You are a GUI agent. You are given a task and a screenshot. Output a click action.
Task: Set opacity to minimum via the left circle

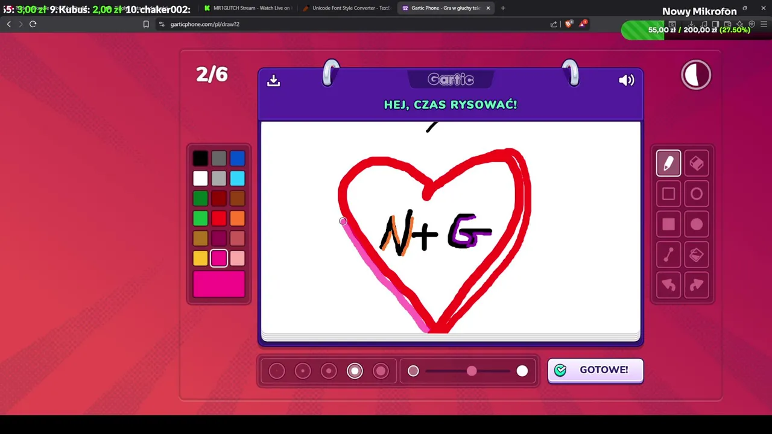click(x=413, y=371)
